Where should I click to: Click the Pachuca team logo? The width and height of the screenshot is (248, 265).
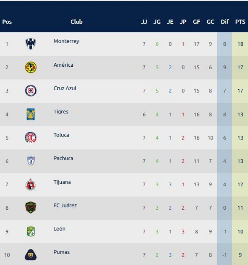point(31,161)
